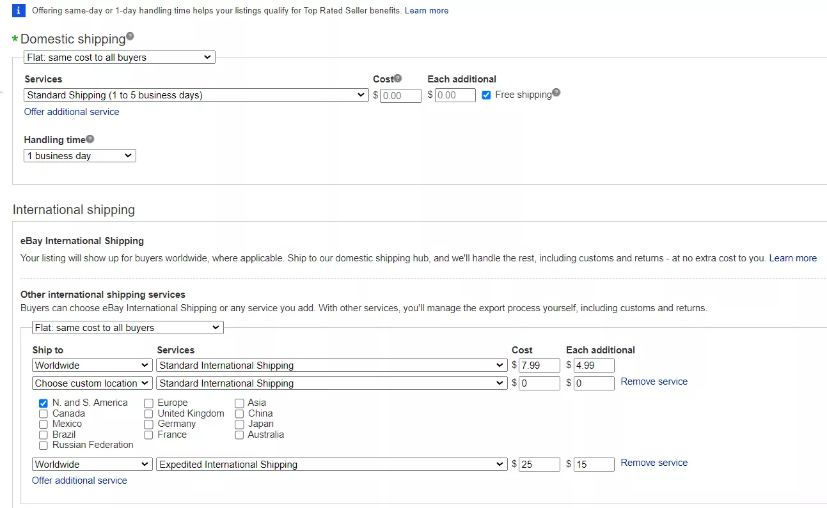Viewport: 827px width, 508px height.
Task: Check the Russian Federation checkbox
Action: (x=43, y=445)
